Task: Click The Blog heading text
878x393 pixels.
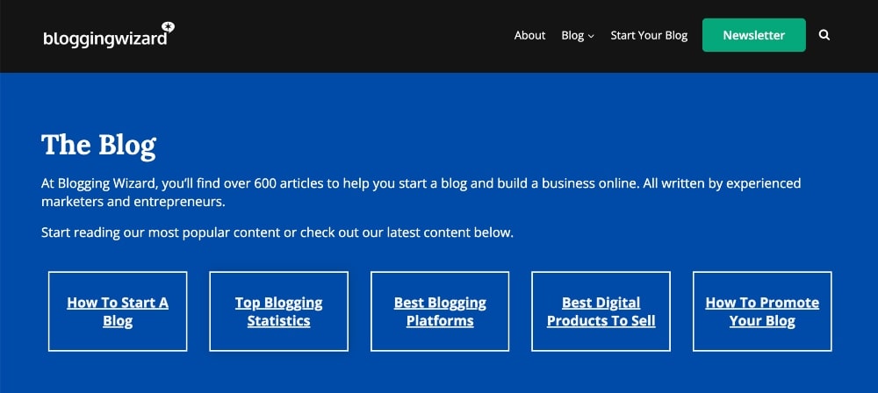Action: 98,145
